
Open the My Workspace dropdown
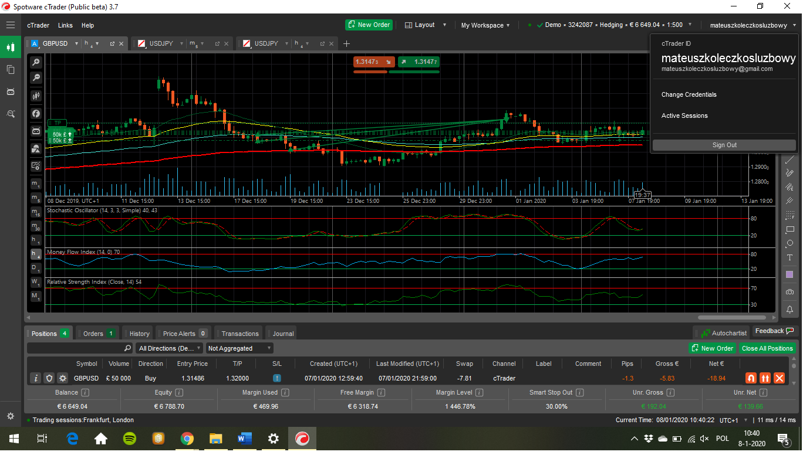[485, 25]
